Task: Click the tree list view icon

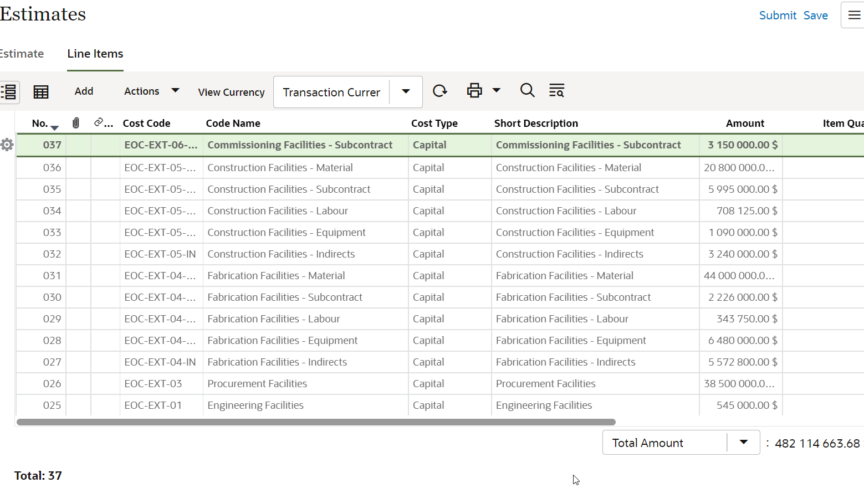Action: click(9, 92)
